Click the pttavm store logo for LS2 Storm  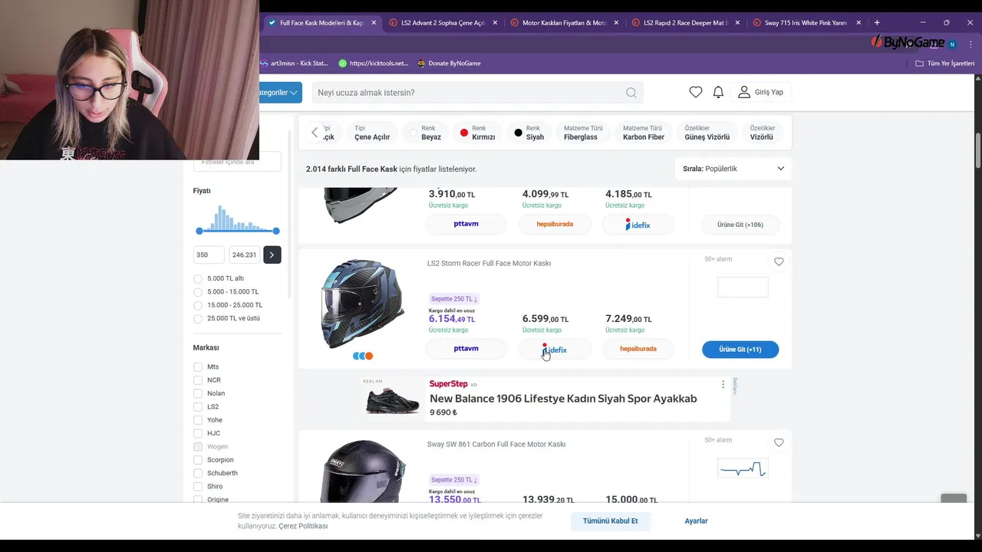click(466, 349)
